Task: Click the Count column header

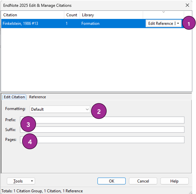Action: (x=72, y=15)
